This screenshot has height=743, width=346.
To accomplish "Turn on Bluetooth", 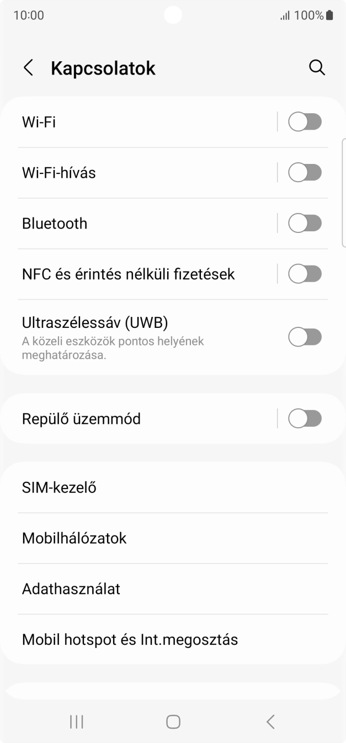I will click(305, 223).
